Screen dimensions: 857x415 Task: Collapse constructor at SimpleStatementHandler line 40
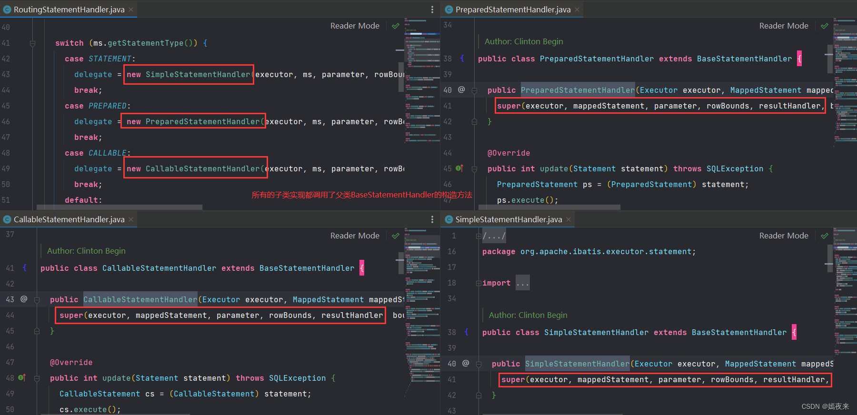coord(478,364)
